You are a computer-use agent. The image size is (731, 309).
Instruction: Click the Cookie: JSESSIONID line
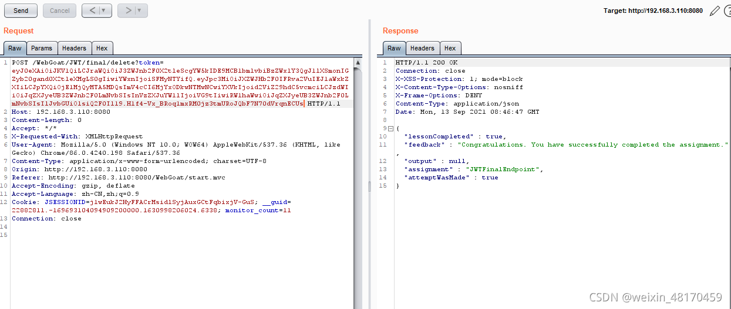pyautogui.click(x=151, y=206)
